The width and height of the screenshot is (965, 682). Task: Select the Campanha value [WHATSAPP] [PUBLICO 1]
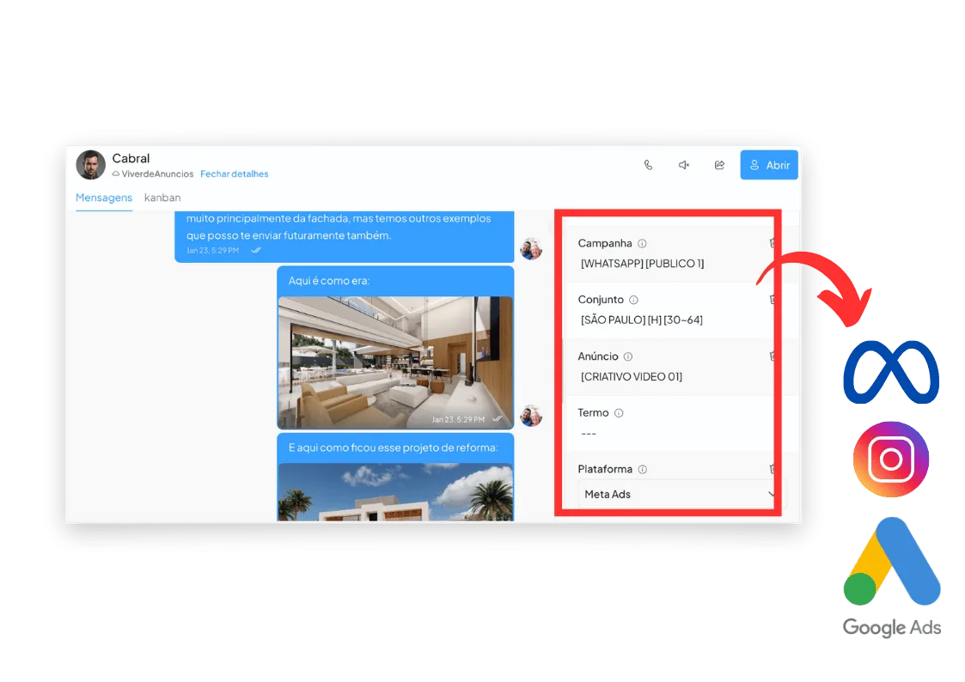(643, 263)
